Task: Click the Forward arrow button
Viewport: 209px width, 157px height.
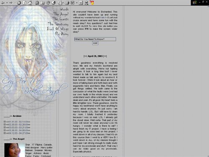Action: coord(11,3)
